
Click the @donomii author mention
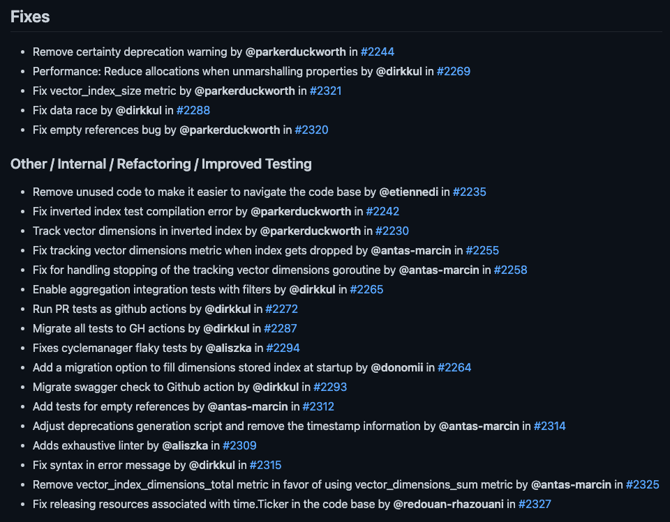click(397, 367)
